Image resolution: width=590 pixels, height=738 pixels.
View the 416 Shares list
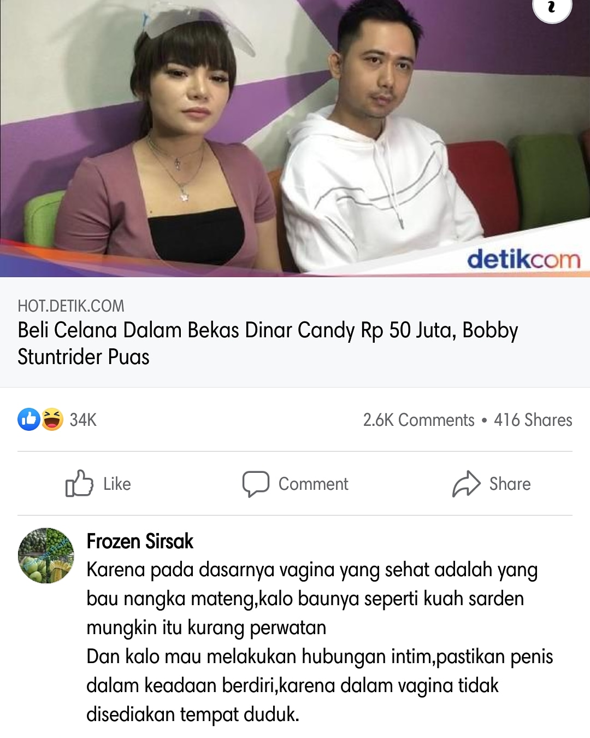pyautogui.click(x=533, y=420)
